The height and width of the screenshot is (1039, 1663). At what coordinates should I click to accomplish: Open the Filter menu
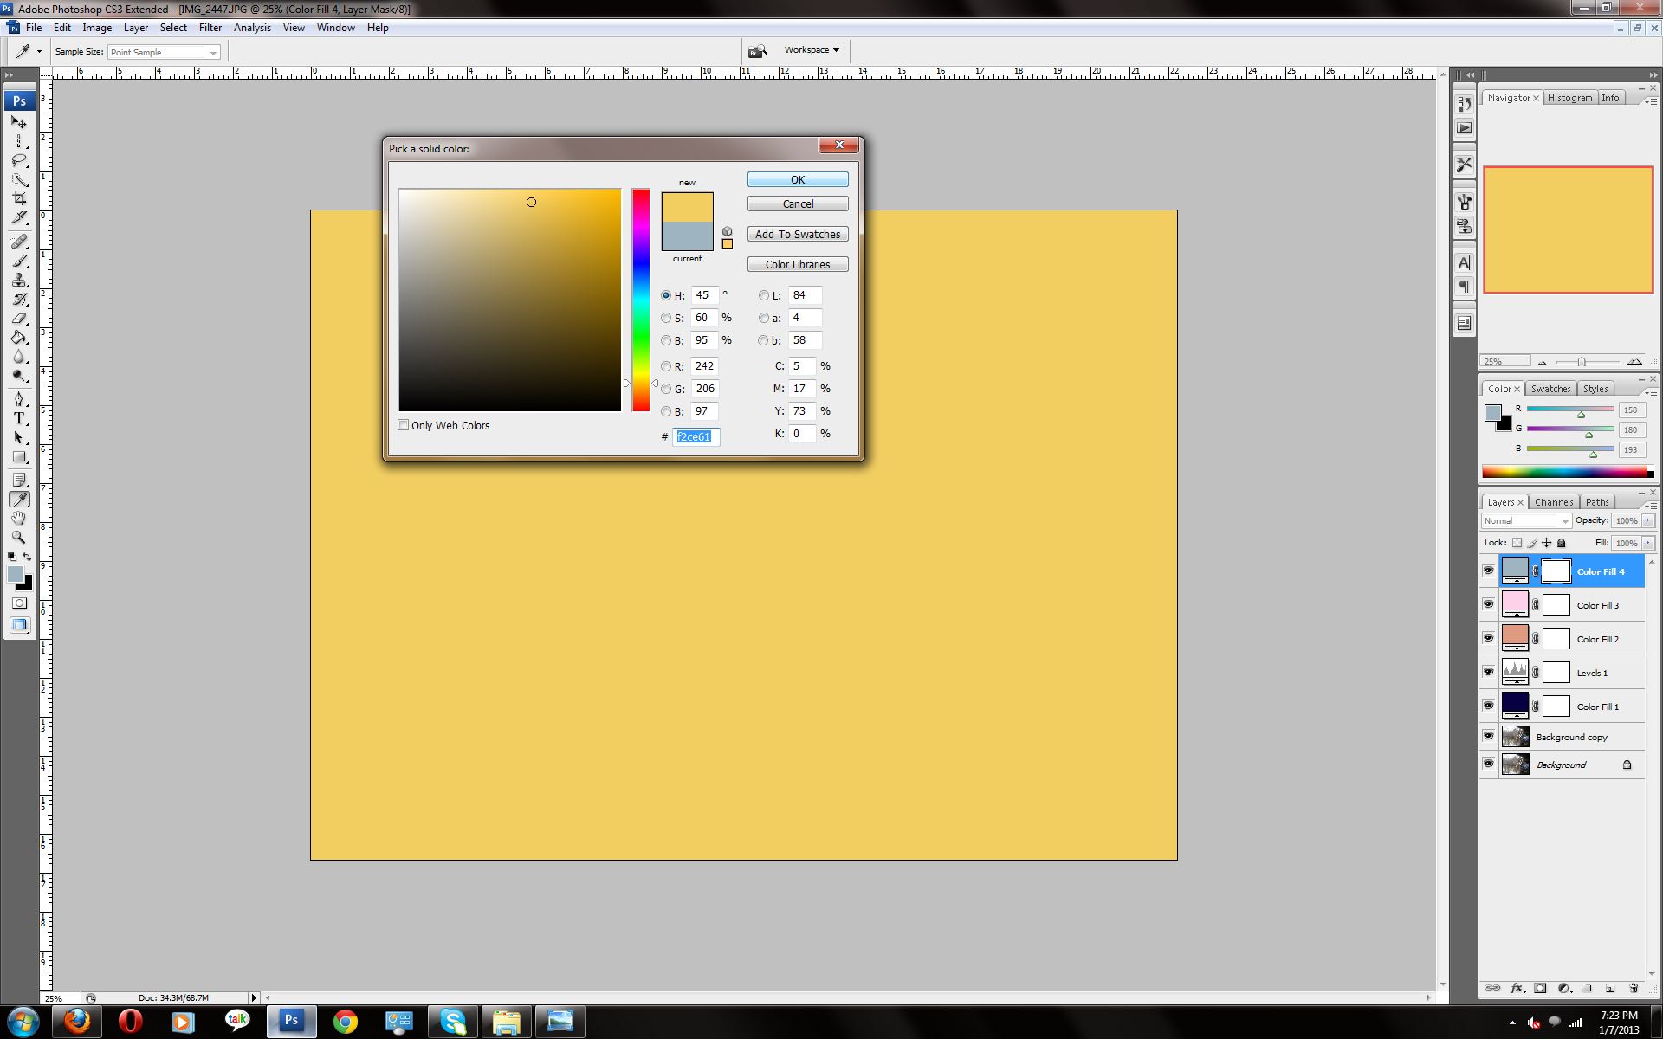210,28
